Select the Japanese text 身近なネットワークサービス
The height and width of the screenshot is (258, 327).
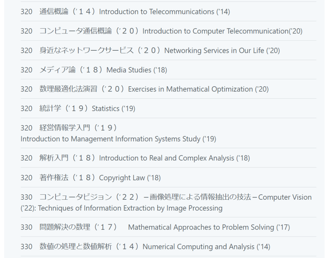[87, 51]
